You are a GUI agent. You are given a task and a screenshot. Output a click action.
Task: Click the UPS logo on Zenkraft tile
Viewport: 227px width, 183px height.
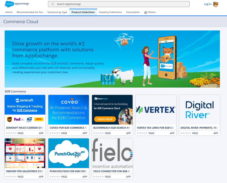pyautogui.click(x=10, y=119)
